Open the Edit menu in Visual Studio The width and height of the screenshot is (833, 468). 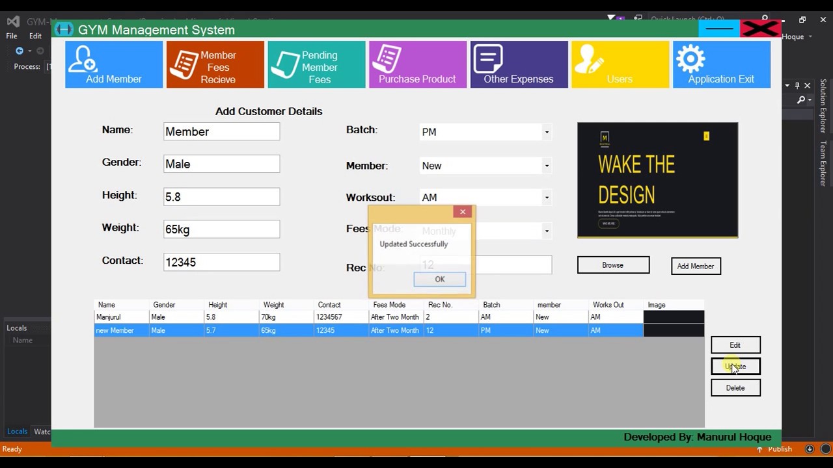pos(35,36)
